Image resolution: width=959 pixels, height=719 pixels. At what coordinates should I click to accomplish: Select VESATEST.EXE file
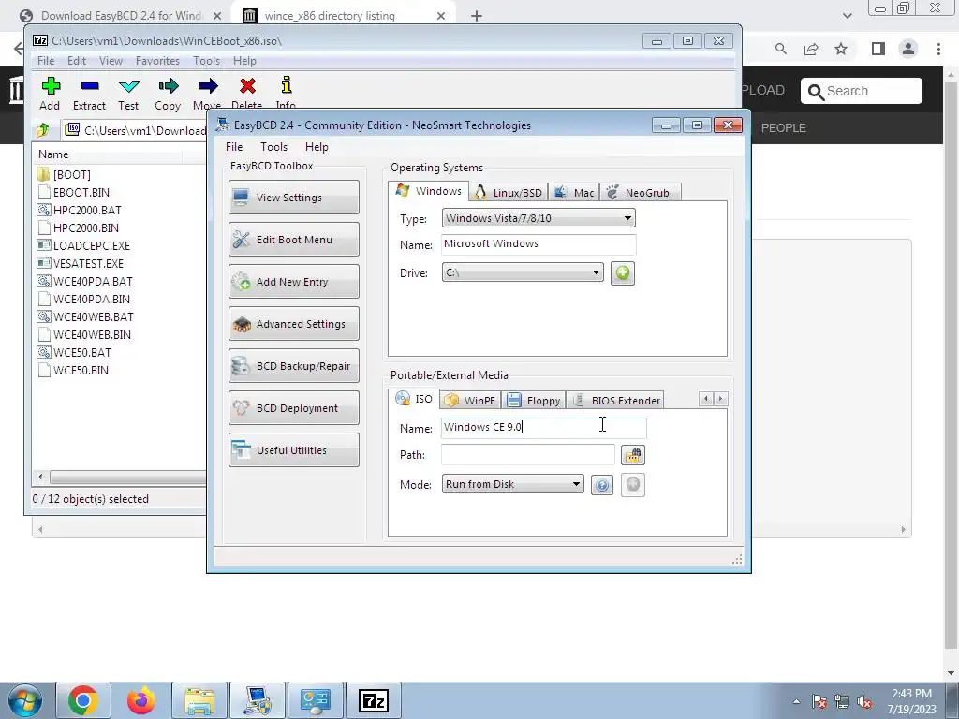(81, 263)
